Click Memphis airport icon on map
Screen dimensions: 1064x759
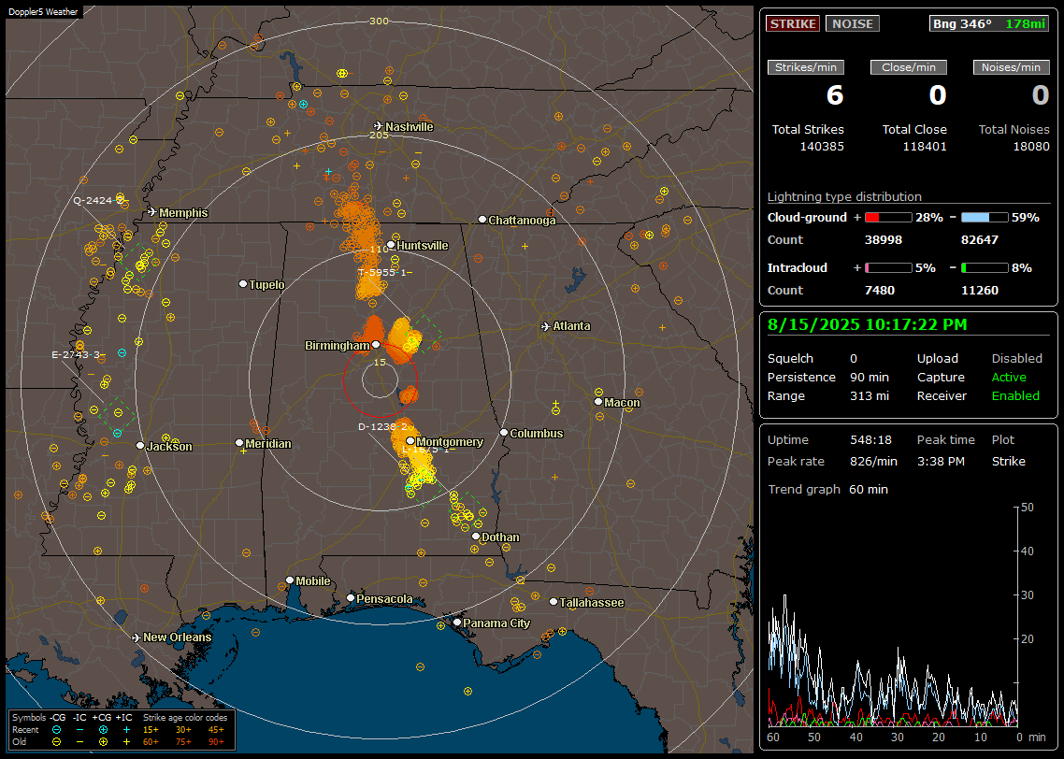(152, 212)
